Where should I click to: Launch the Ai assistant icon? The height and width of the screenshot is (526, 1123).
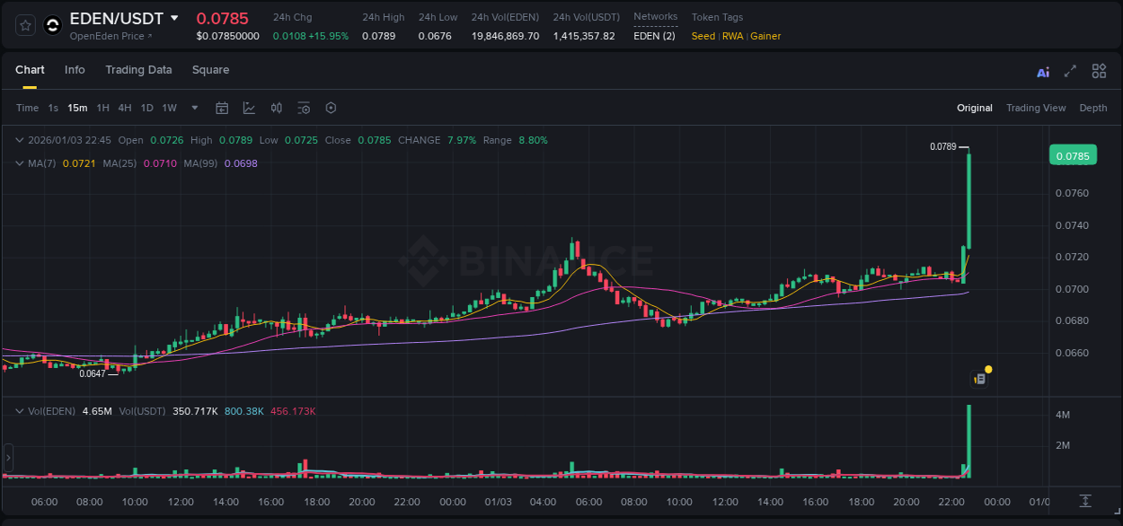(1042, 70)
